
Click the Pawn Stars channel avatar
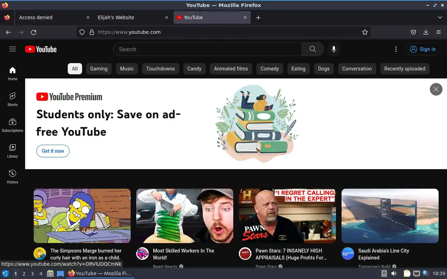coord(245,254)
